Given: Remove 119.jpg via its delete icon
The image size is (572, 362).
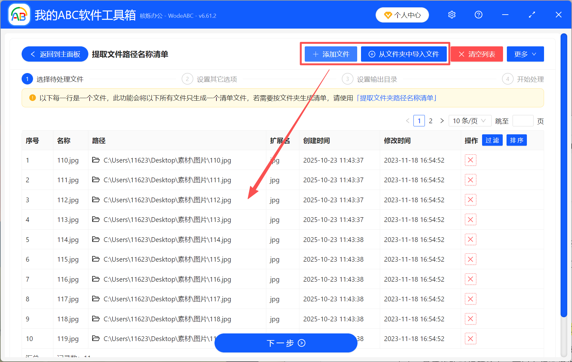Looking at the screenshot, I should [470, 339].
